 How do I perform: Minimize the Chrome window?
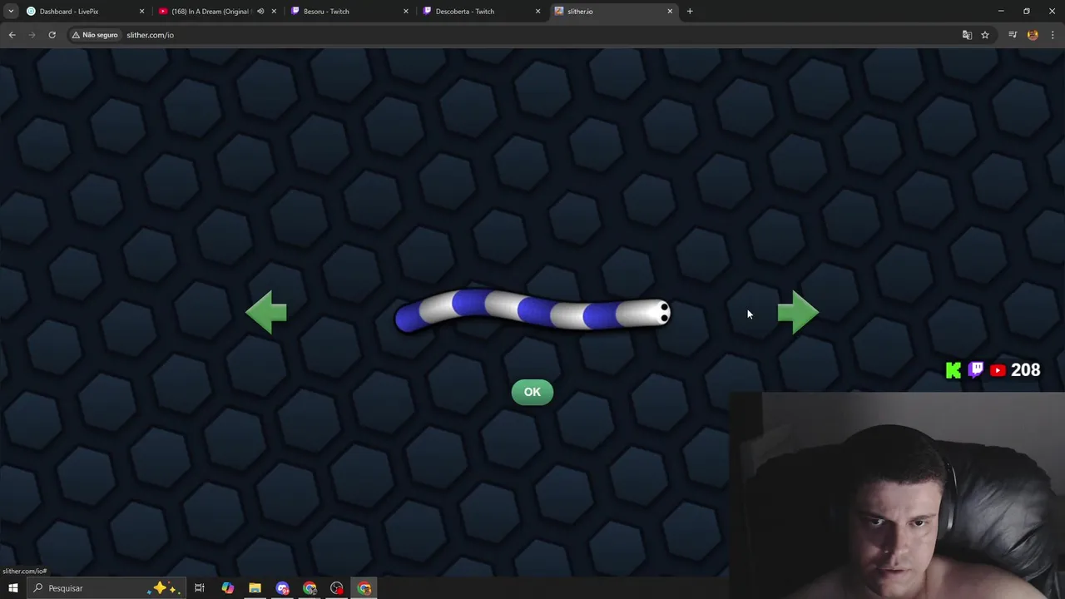click(x=1001, y=12)
